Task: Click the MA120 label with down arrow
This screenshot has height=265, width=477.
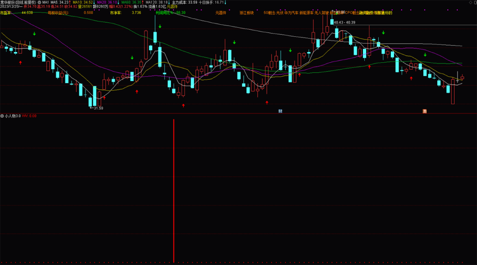Action: click(157, 2)
